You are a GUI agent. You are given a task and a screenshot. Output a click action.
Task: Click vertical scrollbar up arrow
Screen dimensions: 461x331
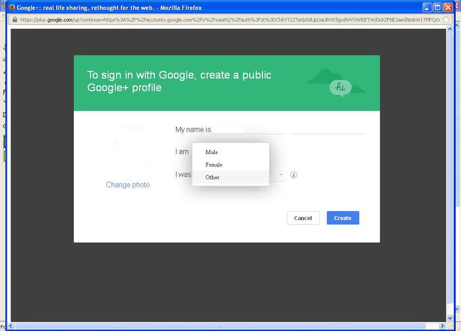(x=450, y=29)
